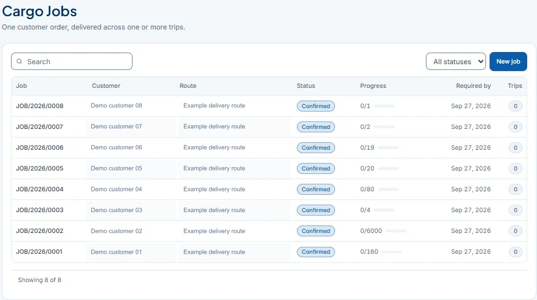The image size is (537, 300).
Task: Click progress value 0/19
Action: [x=367, y=148]
